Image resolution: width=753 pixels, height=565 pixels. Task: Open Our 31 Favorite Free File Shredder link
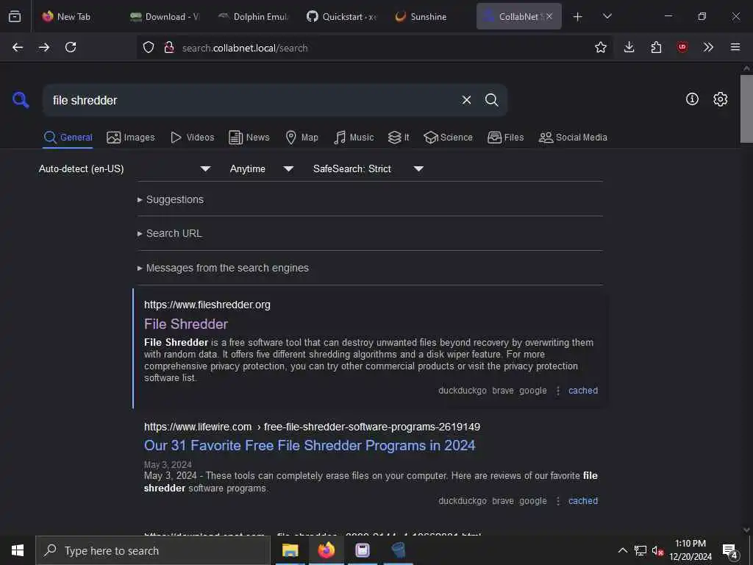(310, 445)
